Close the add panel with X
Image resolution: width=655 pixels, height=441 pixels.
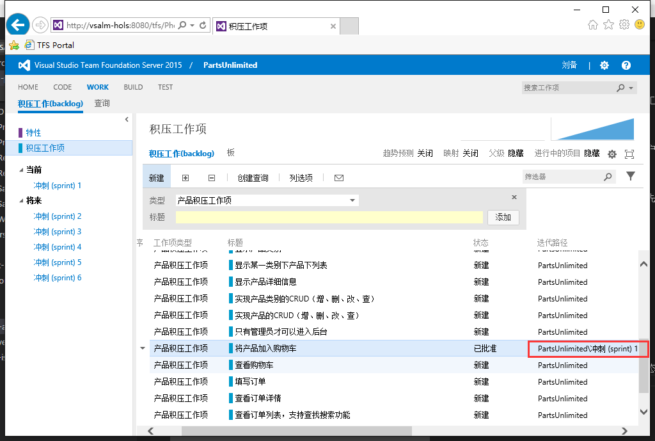[x=514, y=197]
